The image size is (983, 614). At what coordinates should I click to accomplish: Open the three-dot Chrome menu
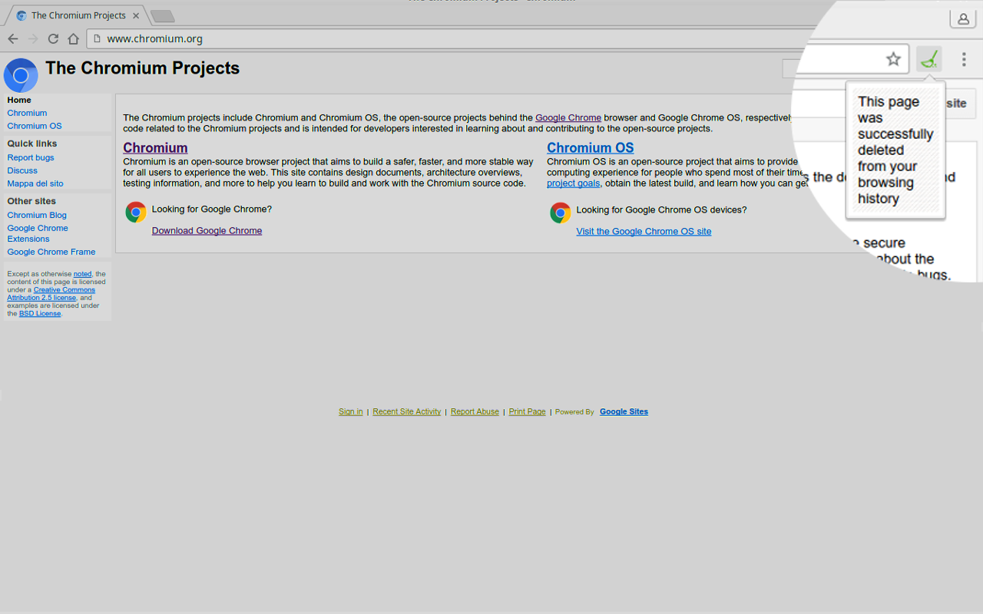[964, 59]
